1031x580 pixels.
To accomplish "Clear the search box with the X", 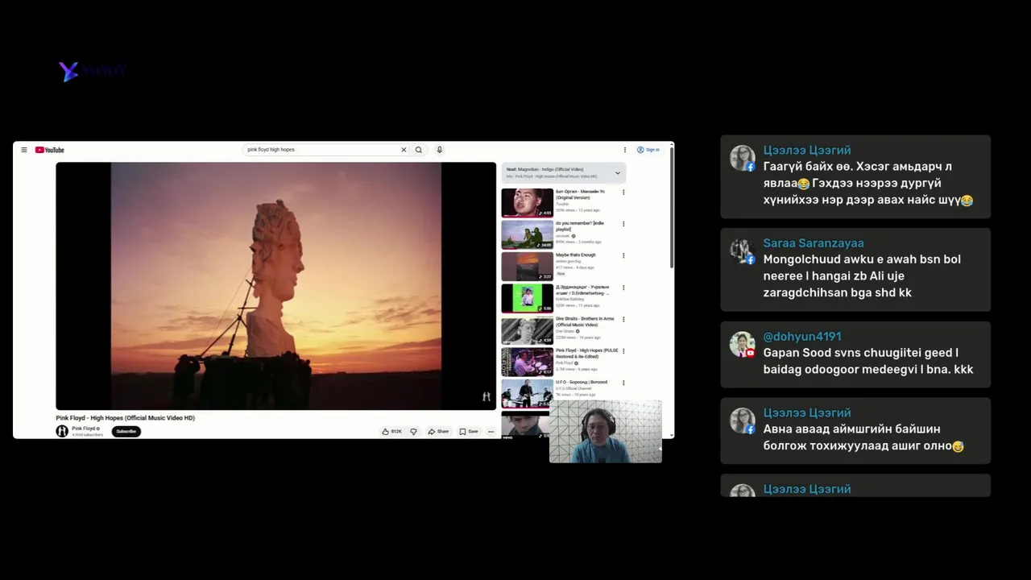I will click(404, 150).
